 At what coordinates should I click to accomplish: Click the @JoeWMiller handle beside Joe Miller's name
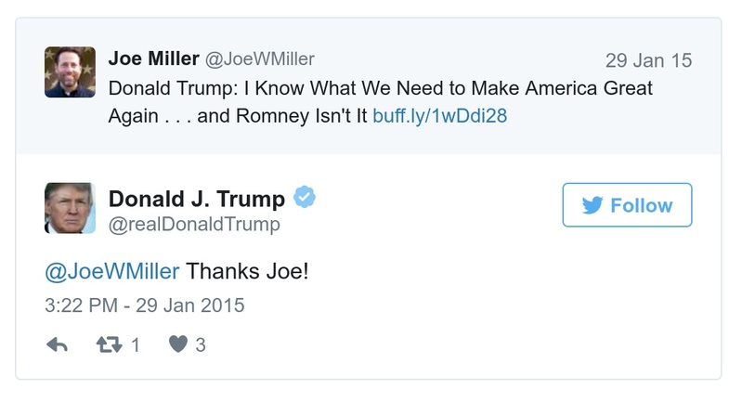pos(259,59)
